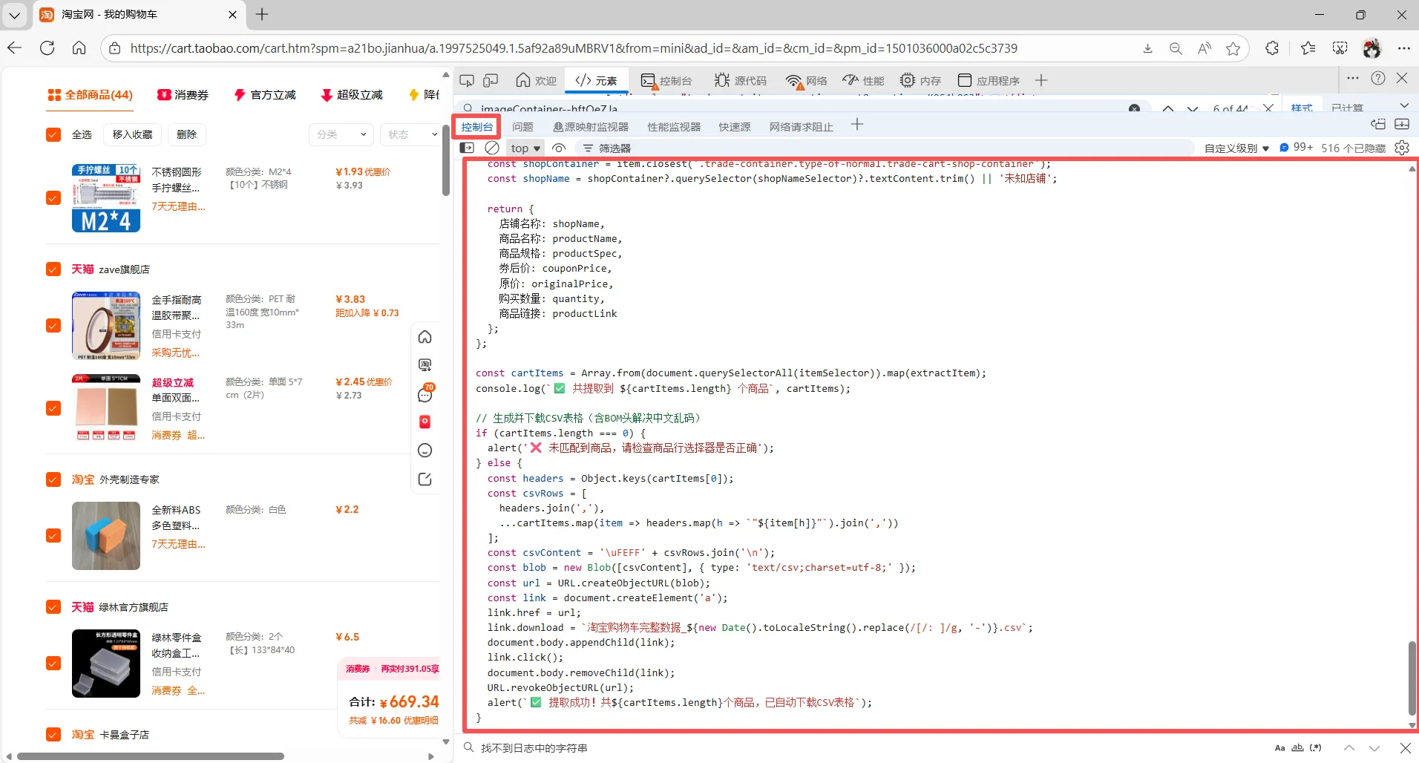This screenshot has height=763, width=1419.
Task: Toggle the console sidebar icon
Action: coord(467,148)
